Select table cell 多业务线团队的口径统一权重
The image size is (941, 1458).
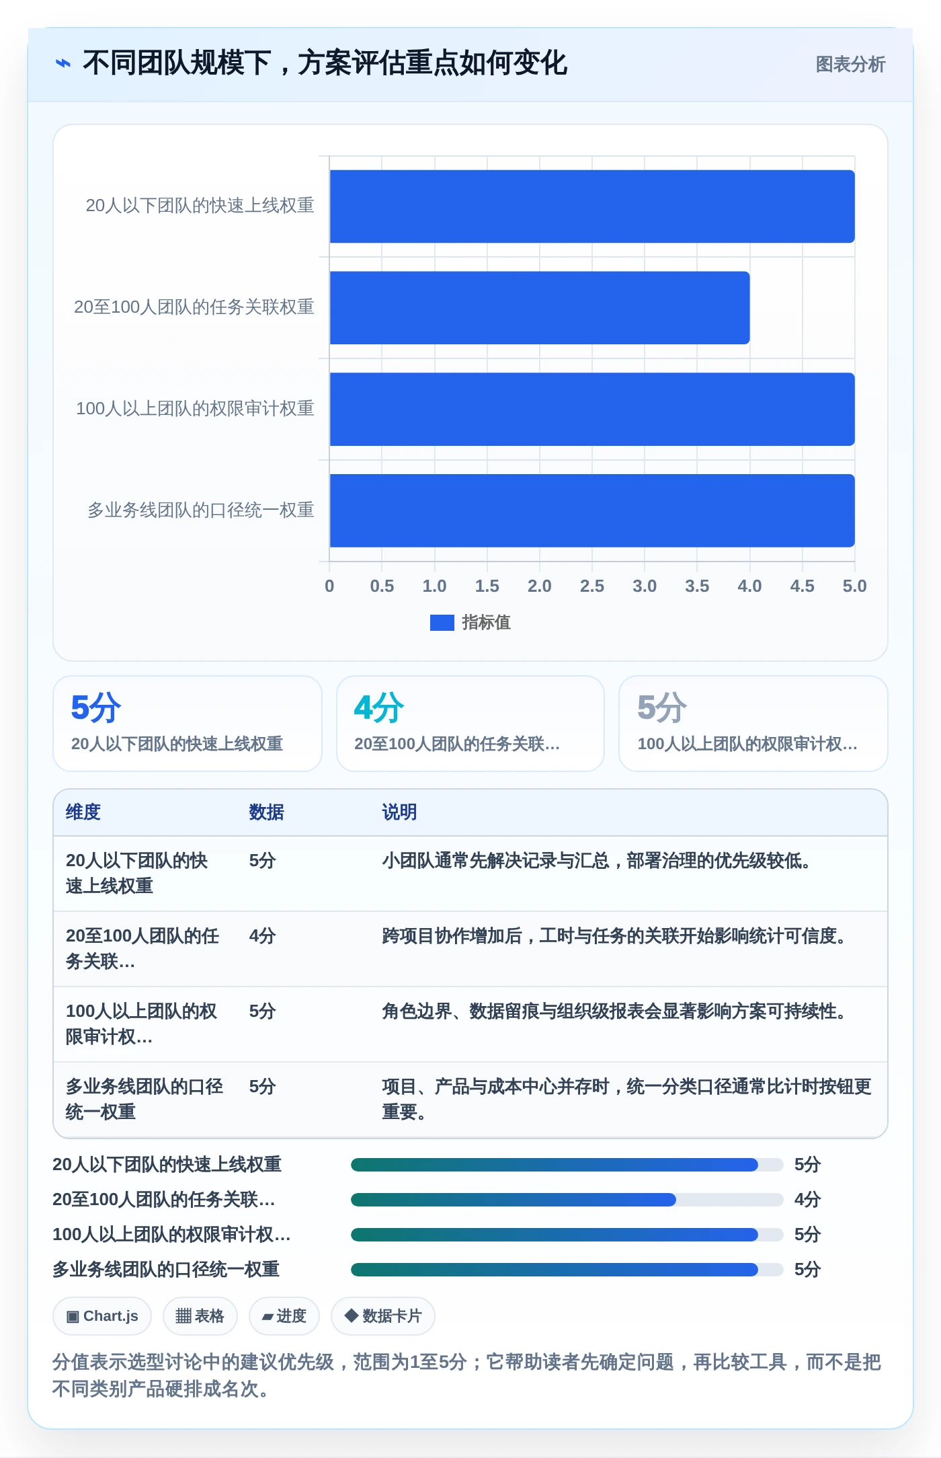click(x=145, y=1100)
